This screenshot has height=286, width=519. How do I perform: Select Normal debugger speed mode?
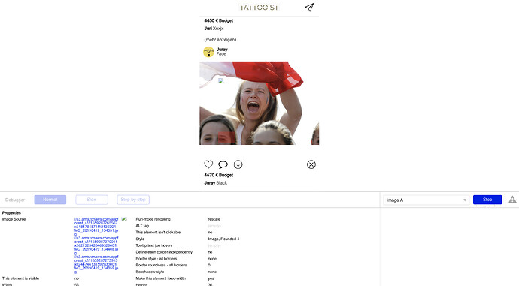tap(50, 200)
